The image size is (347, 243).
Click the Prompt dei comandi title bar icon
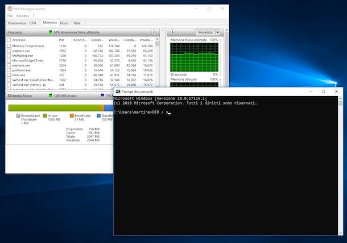tap(118, 92)
